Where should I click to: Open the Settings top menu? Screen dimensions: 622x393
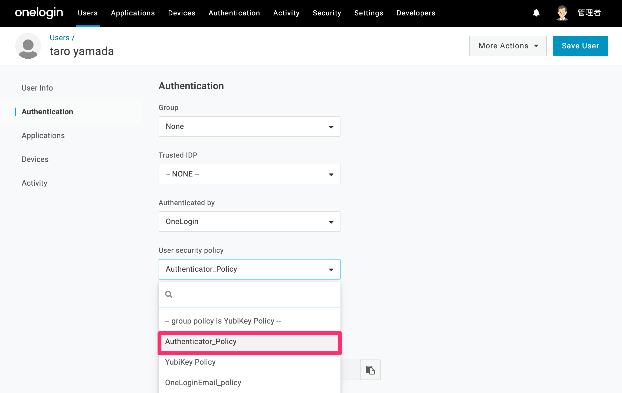pyautogui.click(x=369, y=13)
